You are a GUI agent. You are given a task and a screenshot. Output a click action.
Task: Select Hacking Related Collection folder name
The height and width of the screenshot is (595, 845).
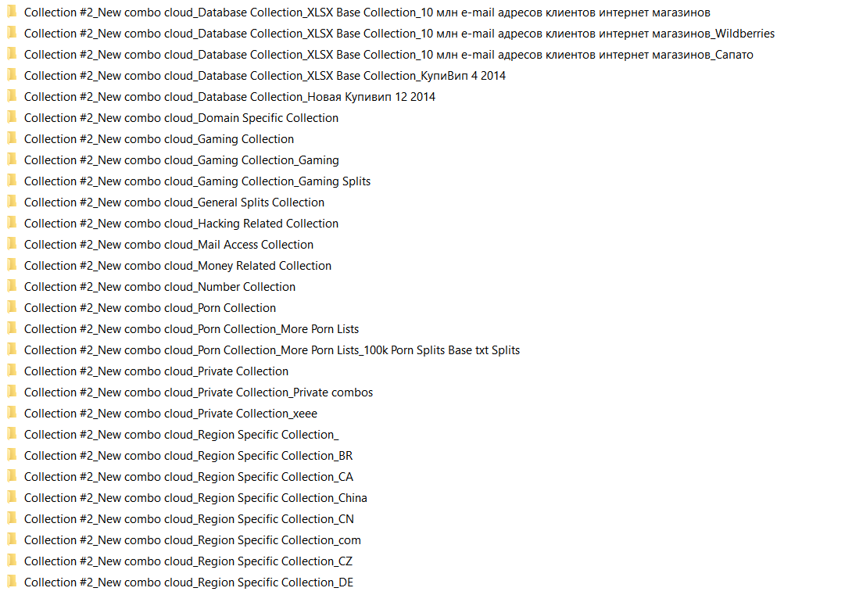point(181,223)
